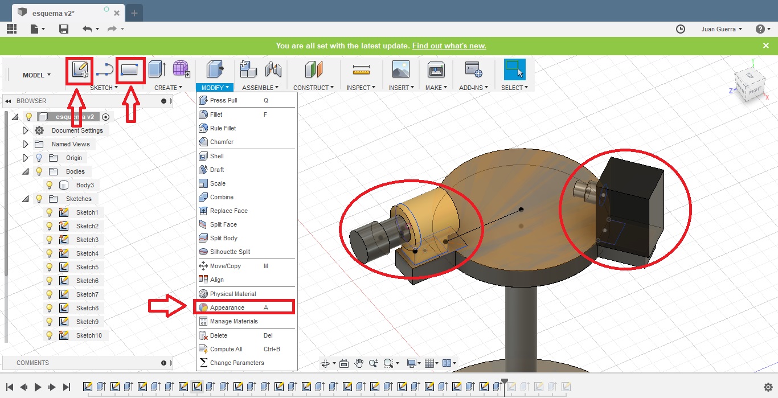
Task: Toggle visibility bulb of Origin folder
Action: click(39, 158)
